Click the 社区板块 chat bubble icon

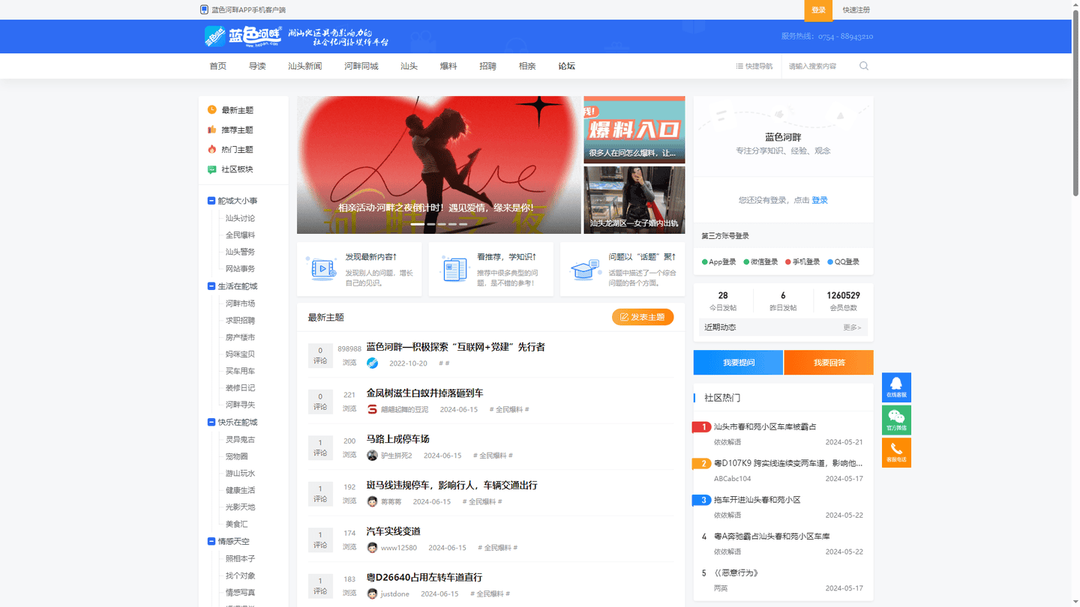(x=212, y=169)
